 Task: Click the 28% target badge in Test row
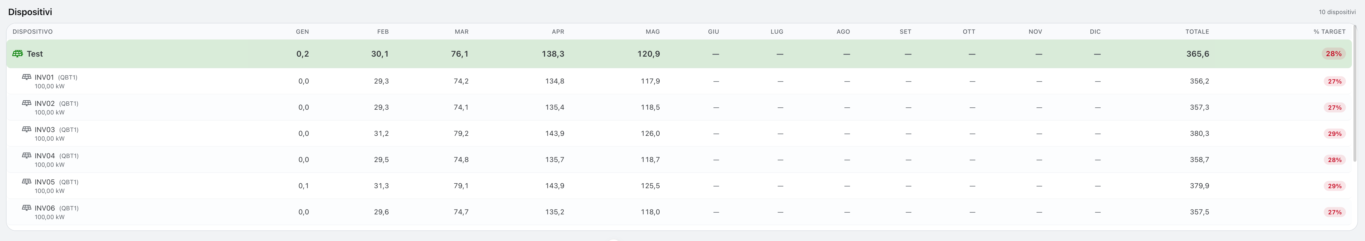pyautogui.click(x=1334, y=54)
